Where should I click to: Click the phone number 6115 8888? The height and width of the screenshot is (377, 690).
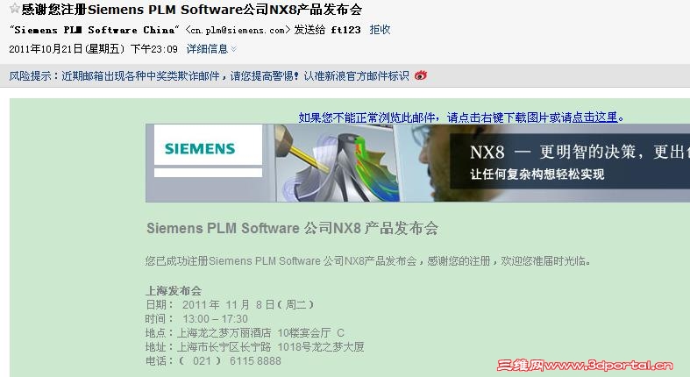[x=255, y=361]
